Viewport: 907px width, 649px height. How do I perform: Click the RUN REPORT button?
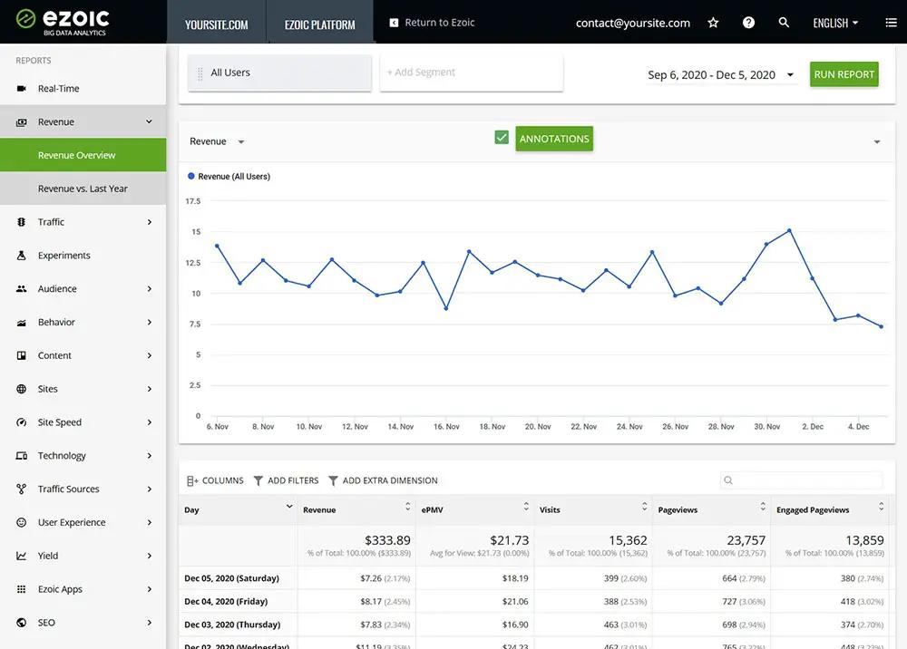(844, 74)
